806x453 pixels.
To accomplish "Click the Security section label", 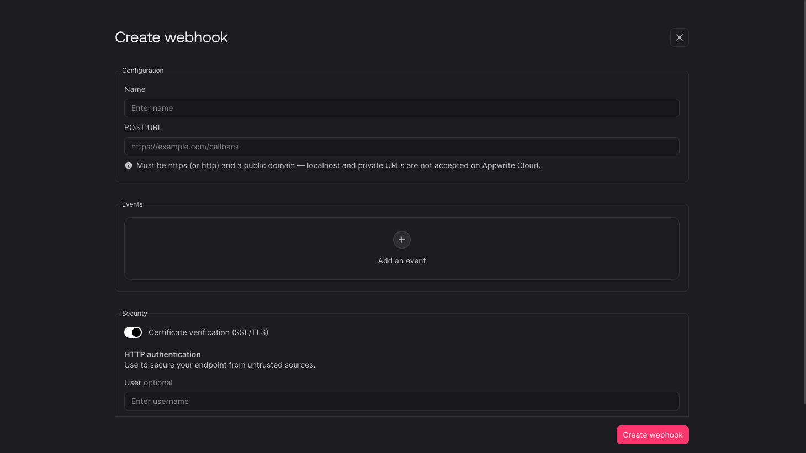I will click(x=134, y=313).
